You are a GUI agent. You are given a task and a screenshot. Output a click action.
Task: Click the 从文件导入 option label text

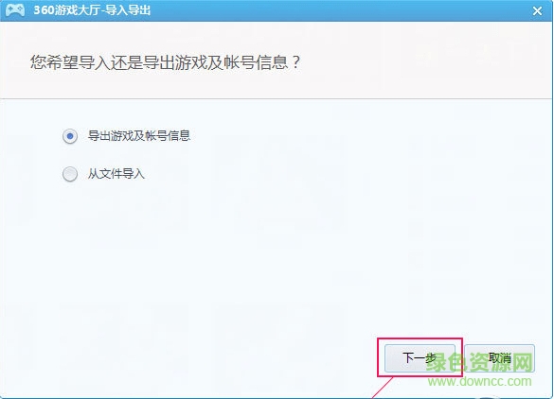click(x=116, y=174)
